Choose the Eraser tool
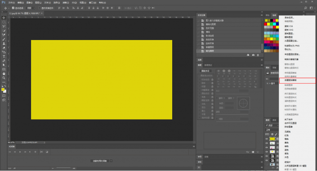The image size is (317, 171). click(x=4, y=48)
